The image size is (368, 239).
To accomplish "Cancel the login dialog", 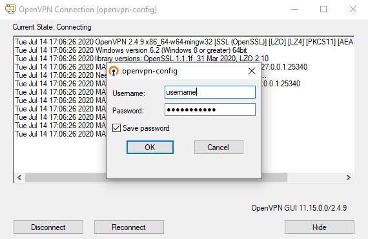I will coord(218,148).
